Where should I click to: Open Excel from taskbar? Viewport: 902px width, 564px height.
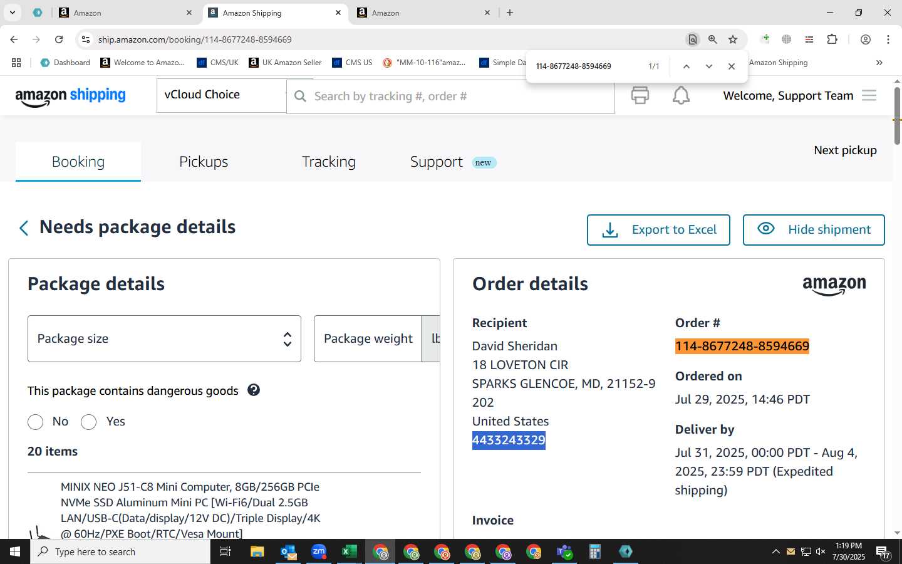point(349,551)
